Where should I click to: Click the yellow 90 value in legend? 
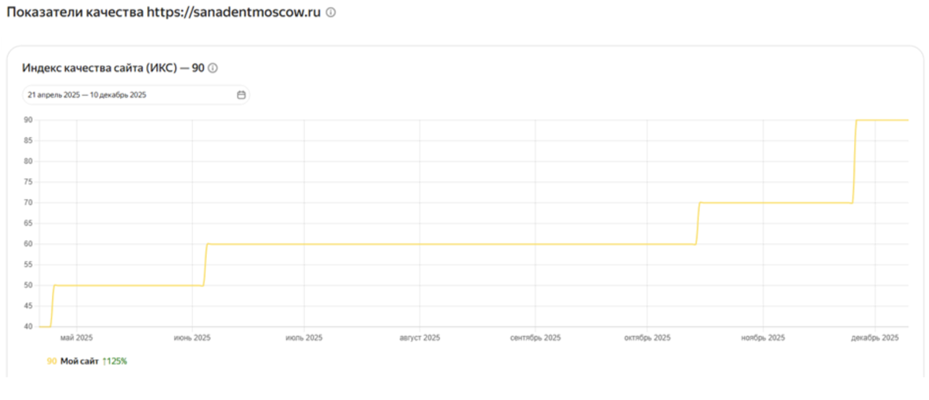[52, 361]
